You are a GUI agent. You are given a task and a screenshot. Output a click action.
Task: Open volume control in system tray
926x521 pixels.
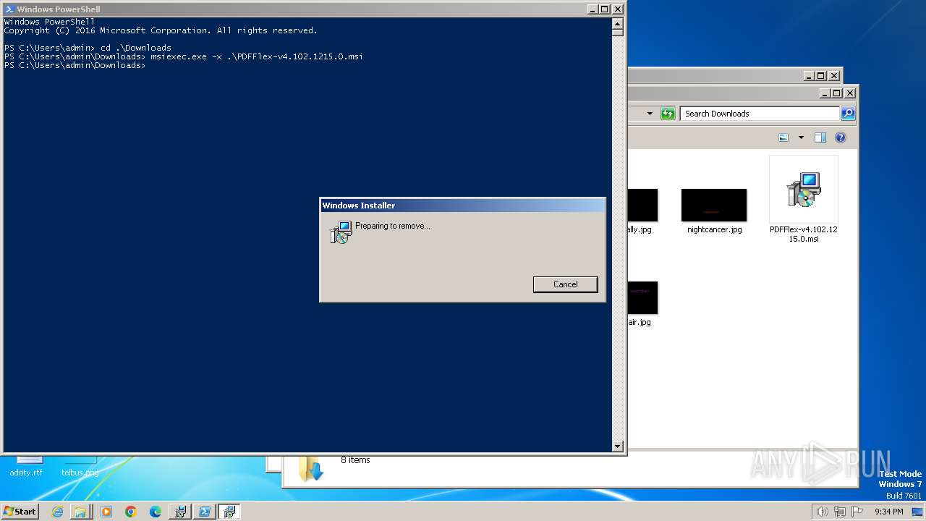[822, 512]
